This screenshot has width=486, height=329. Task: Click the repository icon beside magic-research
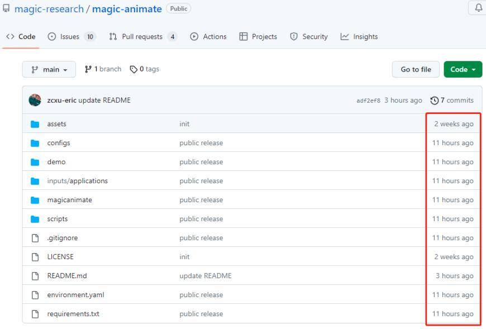(x=6, y=9)
